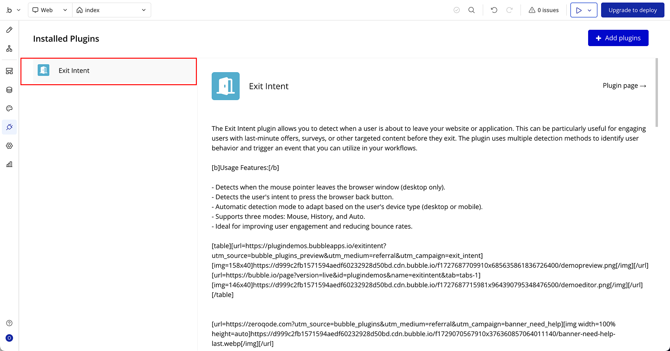The width and height of the screenshot is (670, 351).
Task: Open the user account avatar icon
Action: point(9,338)
